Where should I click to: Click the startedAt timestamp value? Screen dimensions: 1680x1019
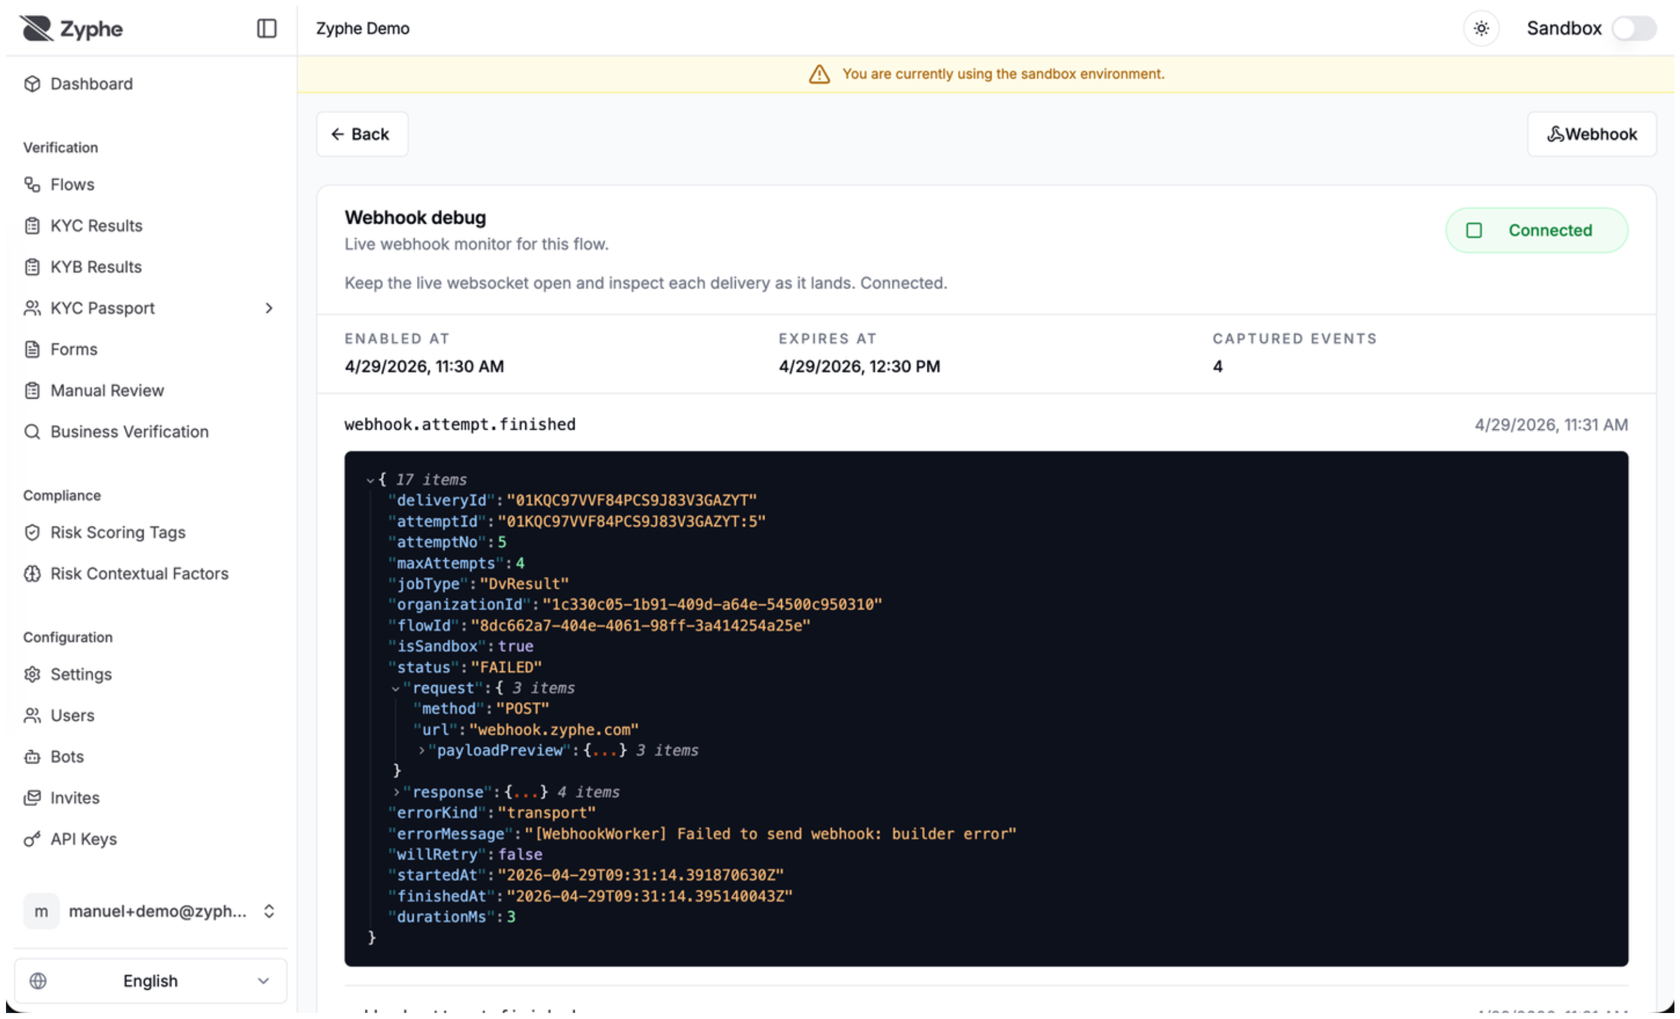(x=641, y=876)
